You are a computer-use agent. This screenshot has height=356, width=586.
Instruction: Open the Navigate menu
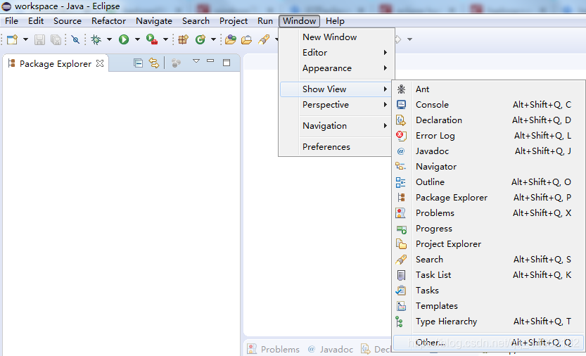[154, 21]
